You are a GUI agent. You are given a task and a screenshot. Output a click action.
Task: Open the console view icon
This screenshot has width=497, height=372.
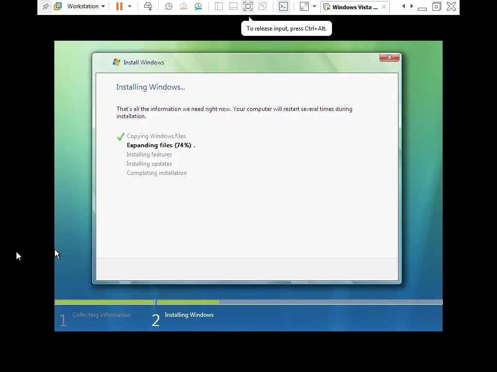tap(283, 6)
